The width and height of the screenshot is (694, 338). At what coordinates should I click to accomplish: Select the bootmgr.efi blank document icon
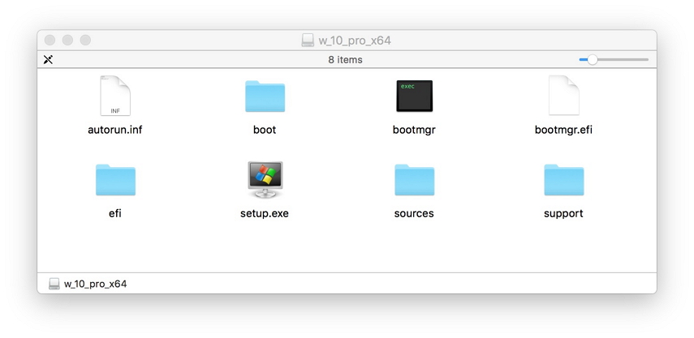(x=563, y=96)
